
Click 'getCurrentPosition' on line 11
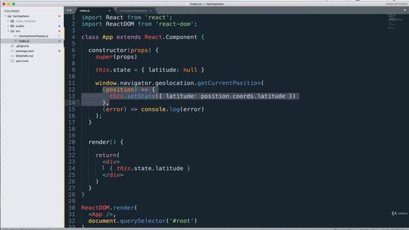pos(229,83)
